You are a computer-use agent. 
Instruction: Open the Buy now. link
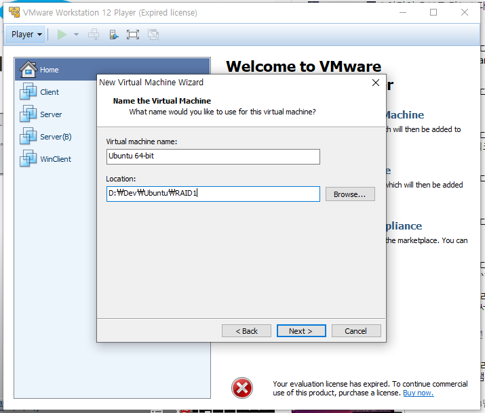[419, 393]
